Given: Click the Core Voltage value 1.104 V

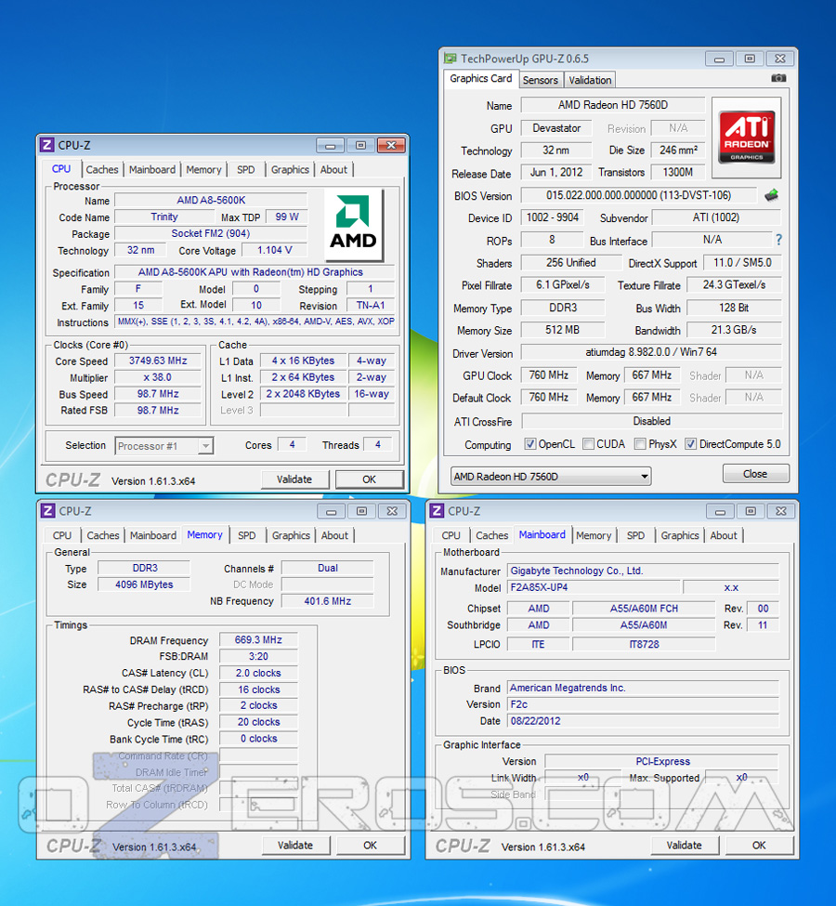Looking at the screenshot, I should pos(274,250).
